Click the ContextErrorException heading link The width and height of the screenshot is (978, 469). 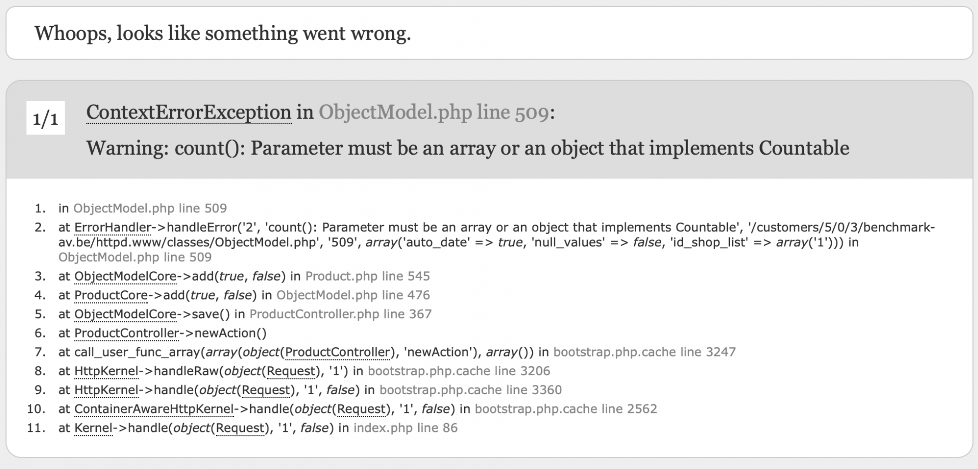[188, 112]
